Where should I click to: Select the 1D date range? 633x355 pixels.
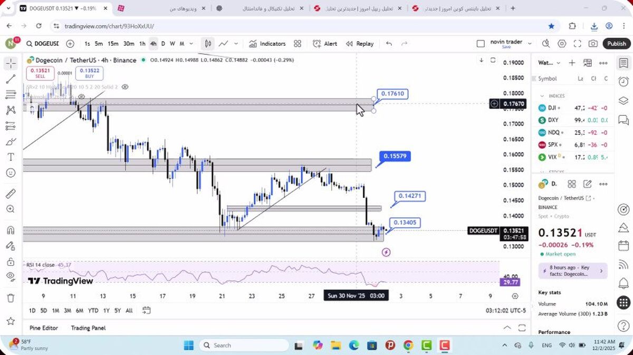coord(32,310)
